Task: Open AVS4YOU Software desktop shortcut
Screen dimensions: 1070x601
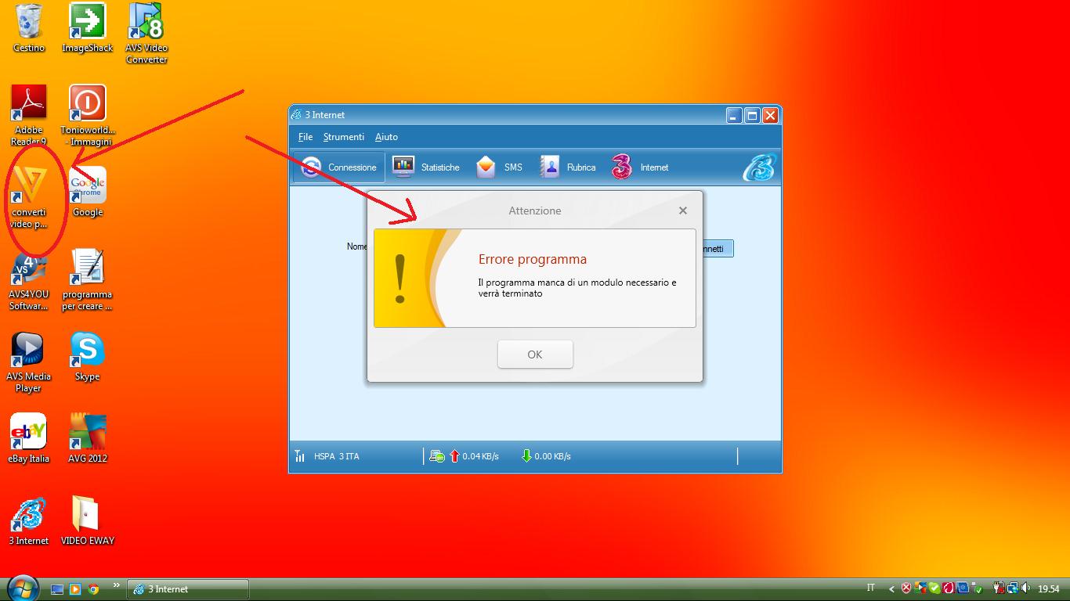Action: 29,280
